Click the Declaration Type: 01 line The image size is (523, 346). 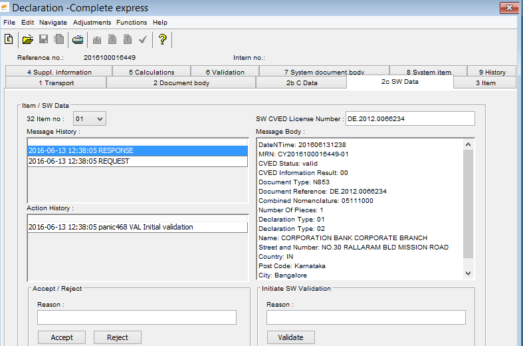coord(292,220)
